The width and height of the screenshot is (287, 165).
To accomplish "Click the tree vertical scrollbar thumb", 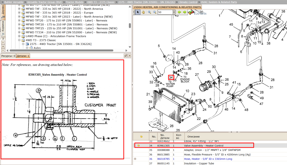I will click(x=130, y=25).
